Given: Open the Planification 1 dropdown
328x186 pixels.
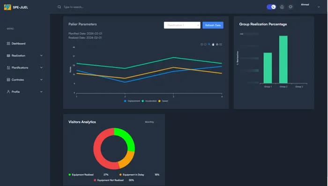Looking at the screenshot, I should click(182, 25).
